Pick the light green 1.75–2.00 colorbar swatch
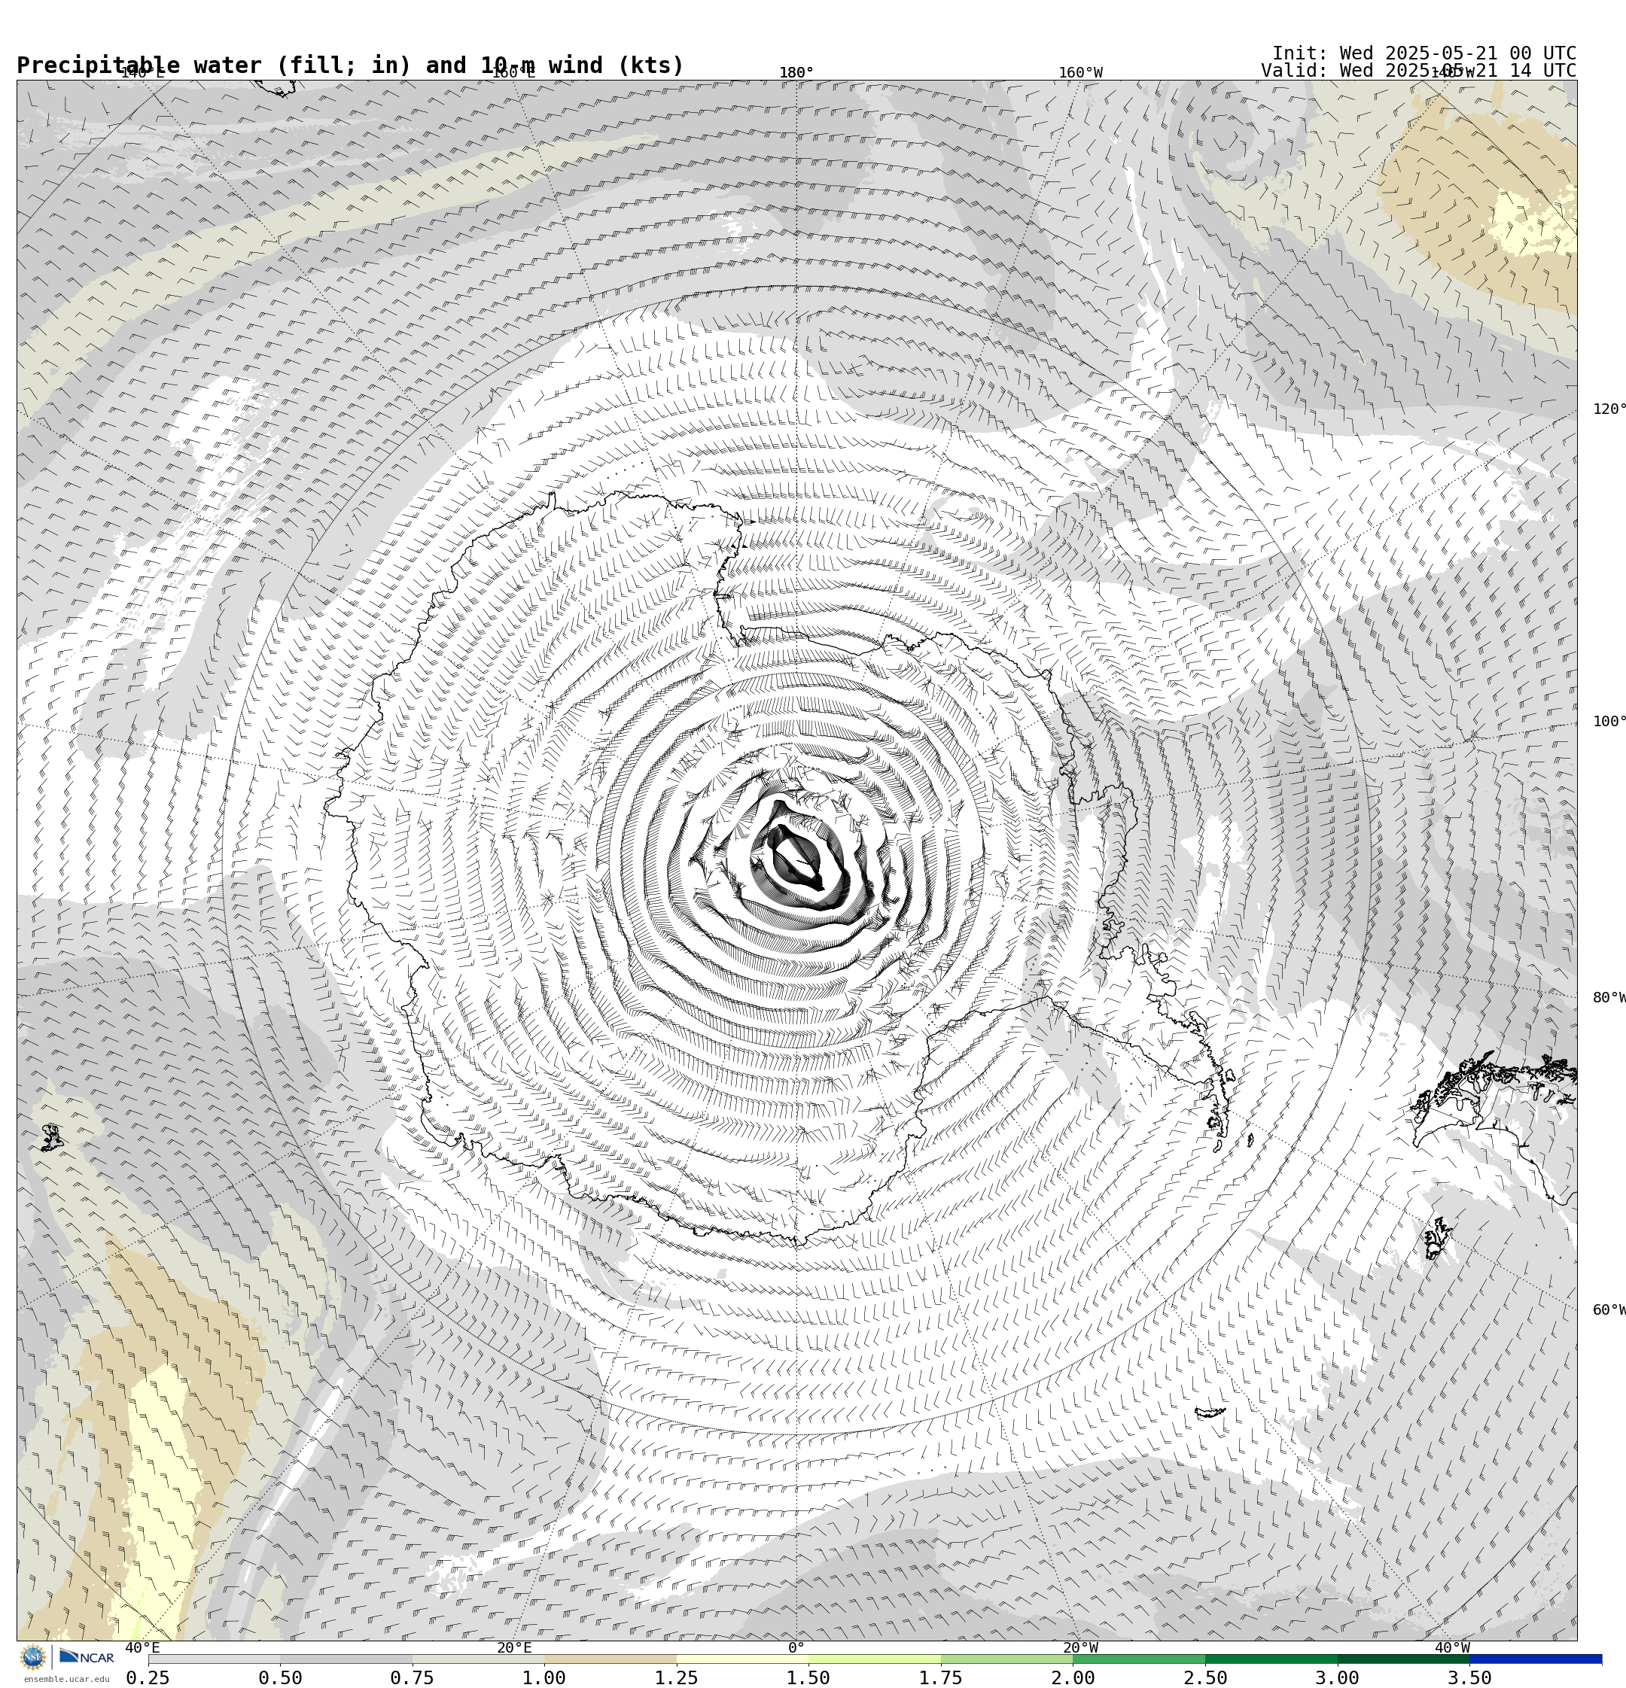Viewport: 1626px width, 1688px height. pyautogui.click(x=1007, y=1659)
